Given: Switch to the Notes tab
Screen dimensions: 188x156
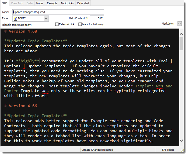Looking at the screenshot, I should 40,3.
